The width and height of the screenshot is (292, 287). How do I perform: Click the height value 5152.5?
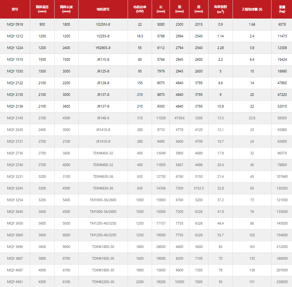(199, 188)
